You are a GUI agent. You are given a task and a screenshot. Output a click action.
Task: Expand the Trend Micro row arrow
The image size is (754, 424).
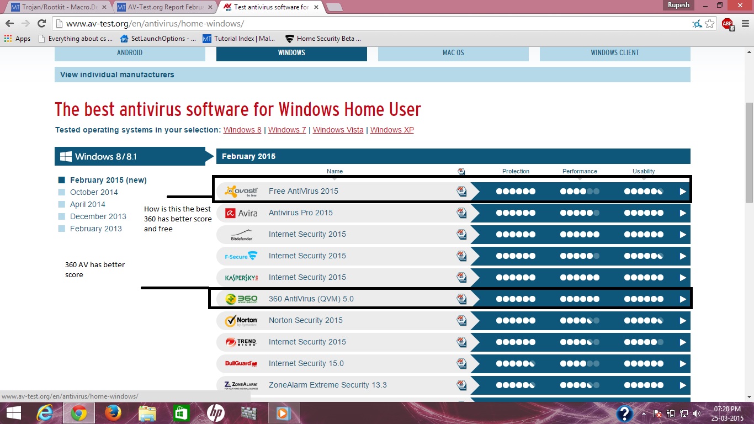683,342
